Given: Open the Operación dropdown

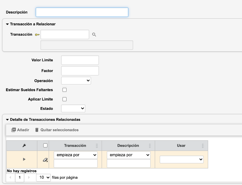Looking at the screenshot, I should (76, 80).
